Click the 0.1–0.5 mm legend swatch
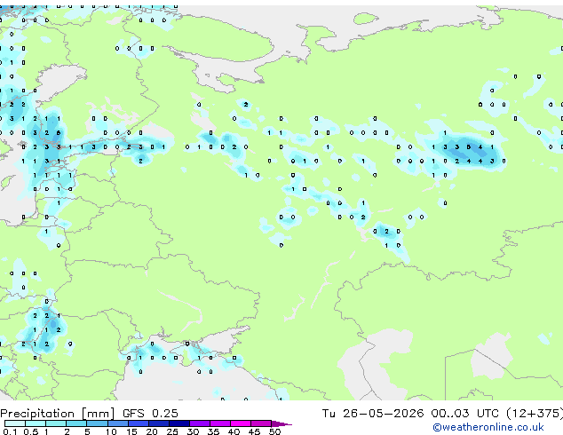 pyautogui.click(x=15, y=423)
